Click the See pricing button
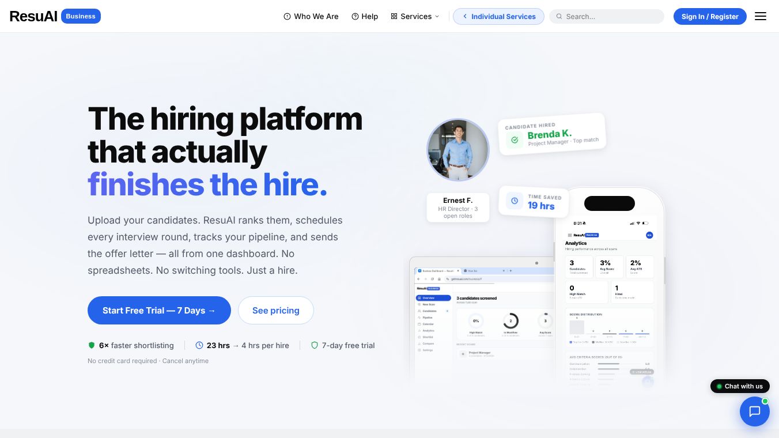Viewport: 779px width, 438px height. click(x=276, y=311)
